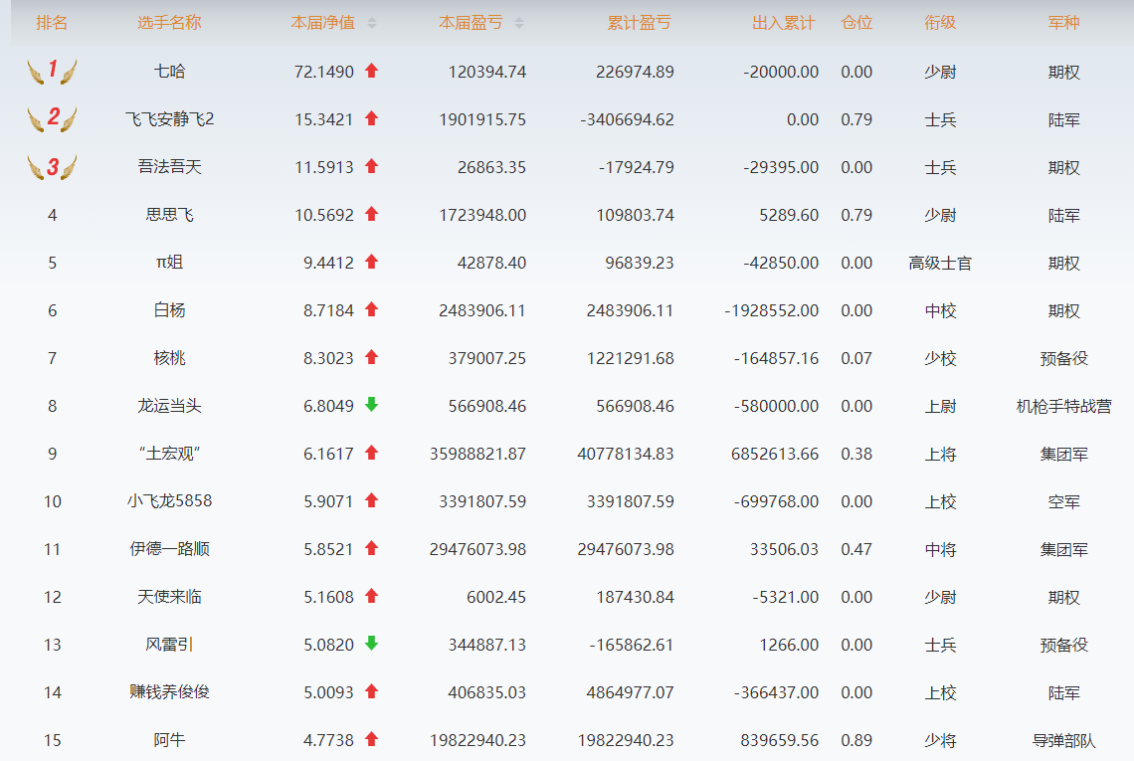Click the rank 2 laurel badge
This screenshot has width=1134, height=761.
pyautogui.click(x=52, y=118)
